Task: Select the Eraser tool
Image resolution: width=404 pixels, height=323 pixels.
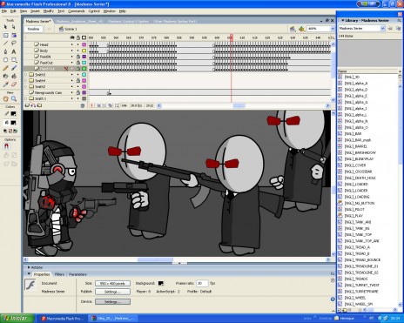Action: click(14, 84)
